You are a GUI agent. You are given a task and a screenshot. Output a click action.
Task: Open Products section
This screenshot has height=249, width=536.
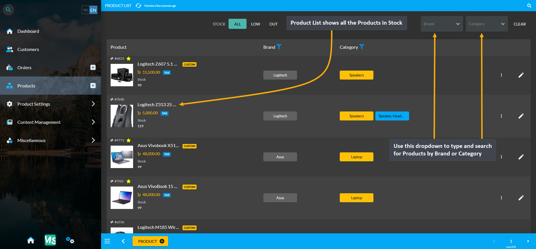coord(26,86)
